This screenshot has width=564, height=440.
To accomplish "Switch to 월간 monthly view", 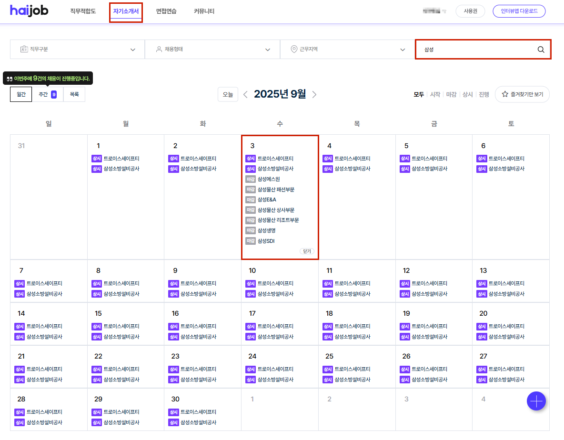I will click(x=21, y=94).
